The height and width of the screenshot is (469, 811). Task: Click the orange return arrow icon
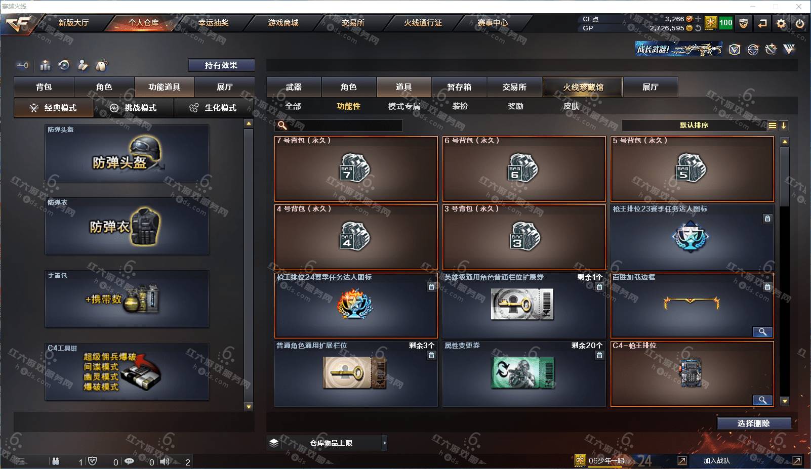click(x=762, y=23)
